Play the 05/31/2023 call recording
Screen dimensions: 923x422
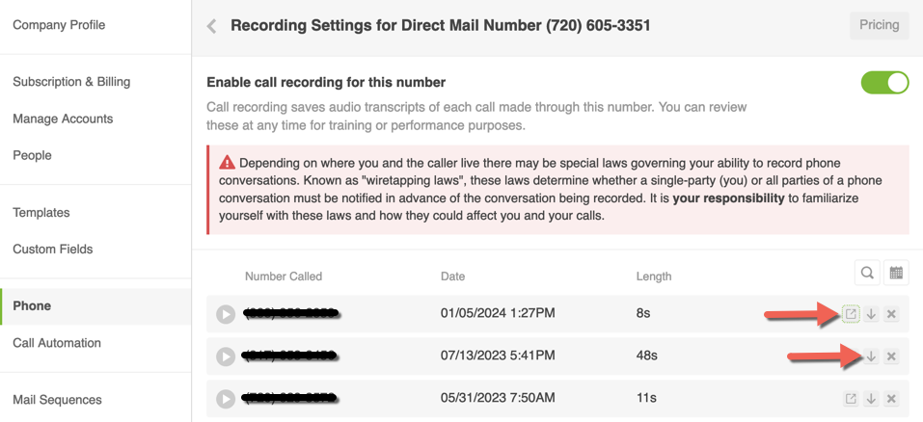coord(226,399)
